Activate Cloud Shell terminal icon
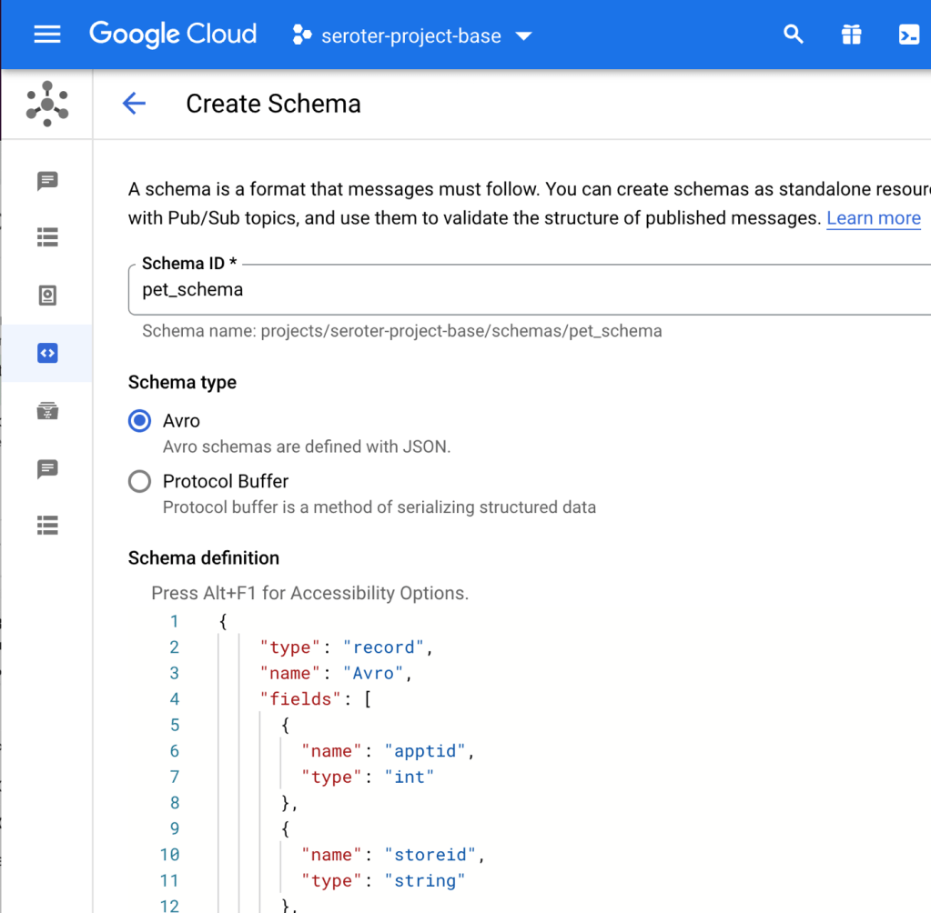Screen dimensions: 931x913 (x=908, y=35)
